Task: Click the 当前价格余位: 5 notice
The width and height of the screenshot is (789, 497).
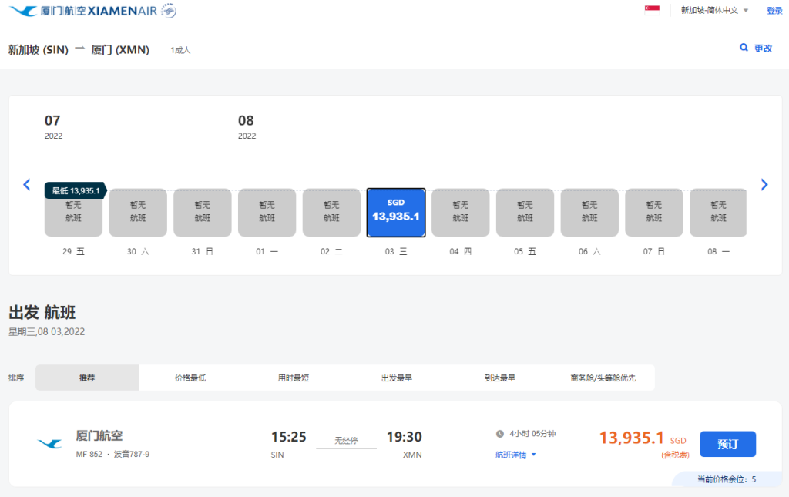Action: click(x=726, y=479)
